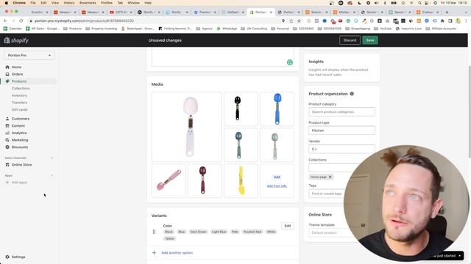This screenshot has width=471, height=264.
Task: Click the Vendor field
Action: pos(341,149)
